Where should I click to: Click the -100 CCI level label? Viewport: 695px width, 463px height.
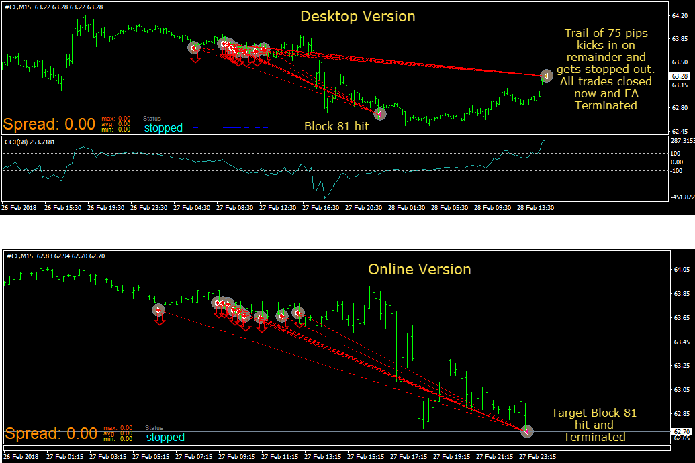(676, 171)
